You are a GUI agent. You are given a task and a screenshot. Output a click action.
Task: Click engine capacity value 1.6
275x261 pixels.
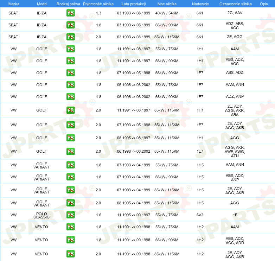point(98,215)
